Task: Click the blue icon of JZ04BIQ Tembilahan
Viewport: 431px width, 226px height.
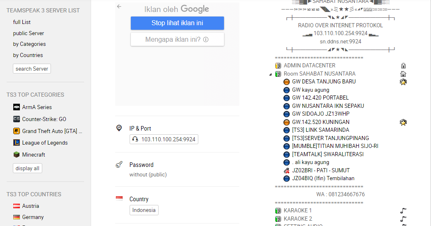Action: pyautogui.click(x=287, y=178)
